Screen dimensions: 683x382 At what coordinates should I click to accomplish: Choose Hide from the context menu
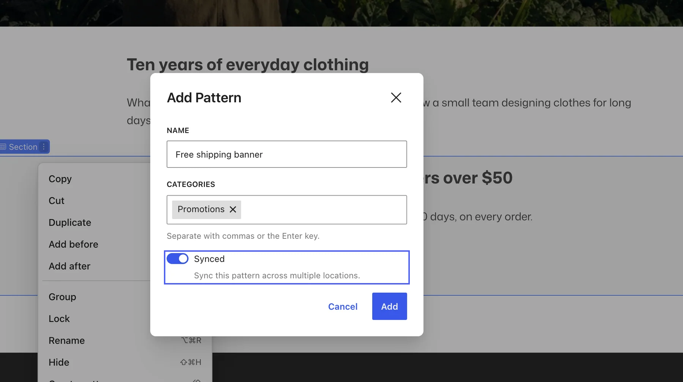point(125,363)
